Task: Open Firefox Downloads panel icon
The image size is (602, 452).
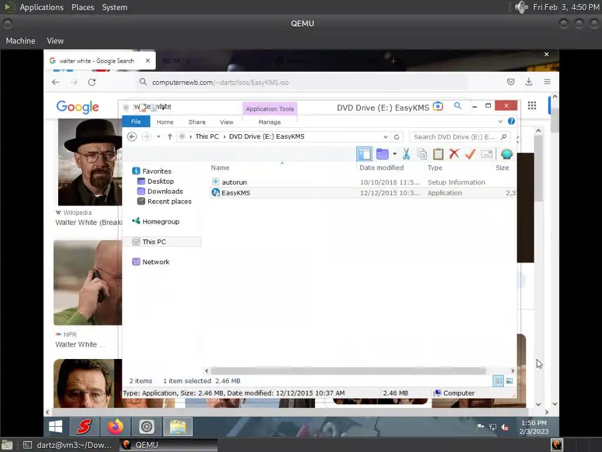Action: click(x=529, y=81)
